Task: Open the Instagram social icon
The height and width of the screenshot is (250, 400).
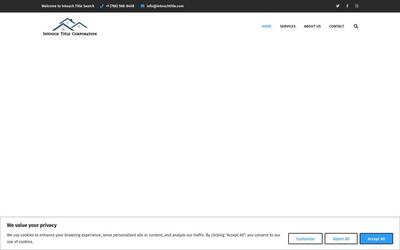Action: (356, 6)
